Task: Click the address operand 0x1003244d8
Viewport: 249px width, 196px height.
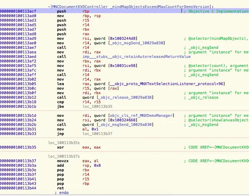Action: (123, 38)
